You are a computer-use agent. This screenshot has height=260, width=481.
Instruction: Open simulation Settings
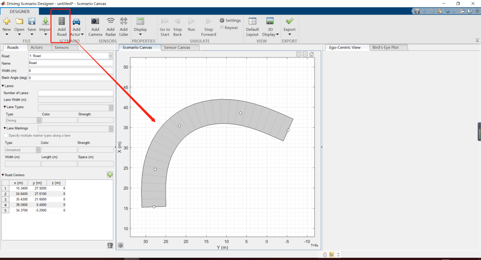(x=230, y=20)
